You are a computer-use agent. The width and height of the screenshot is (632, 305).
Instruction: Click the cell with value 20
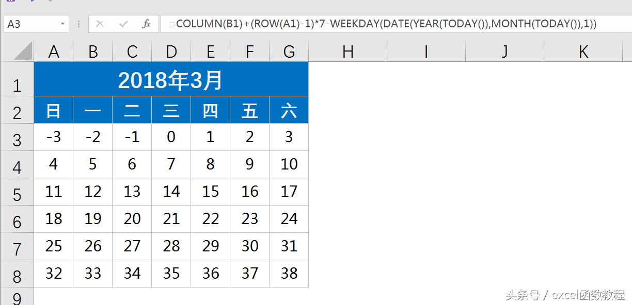tap(132, 219)
